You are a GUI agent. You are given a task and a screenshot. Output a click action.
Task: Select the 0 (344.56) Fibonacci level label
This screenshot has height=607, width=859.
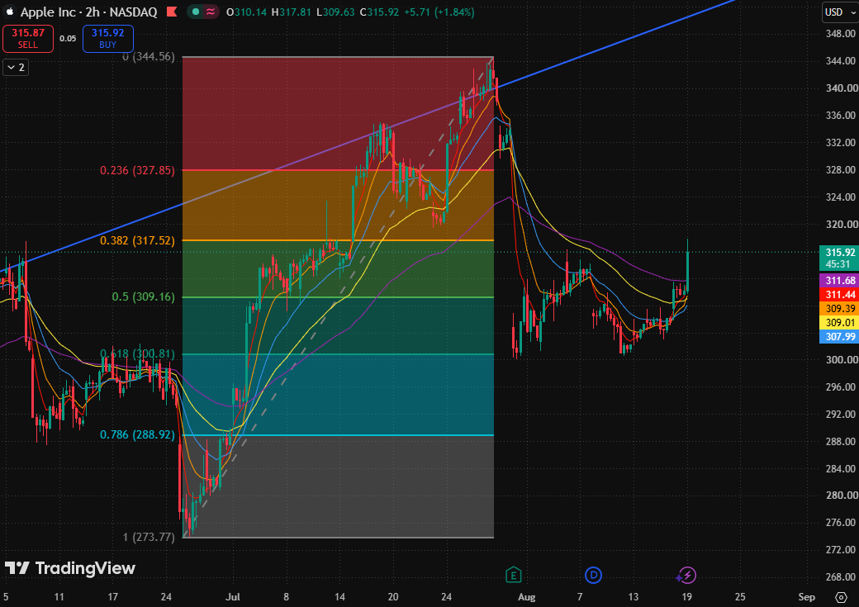(x=149, y=56)
